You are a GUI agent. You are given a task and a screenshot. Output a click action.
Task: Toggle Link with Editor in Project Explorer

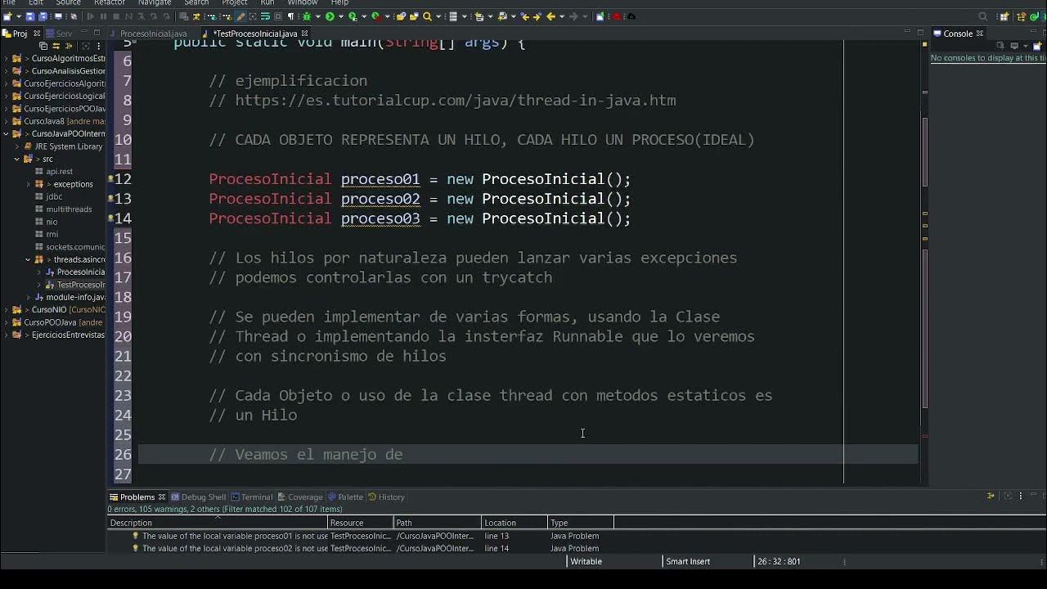click(56, 46)
